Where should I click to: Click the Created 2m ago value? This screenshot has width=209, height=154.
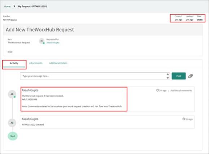178,20
